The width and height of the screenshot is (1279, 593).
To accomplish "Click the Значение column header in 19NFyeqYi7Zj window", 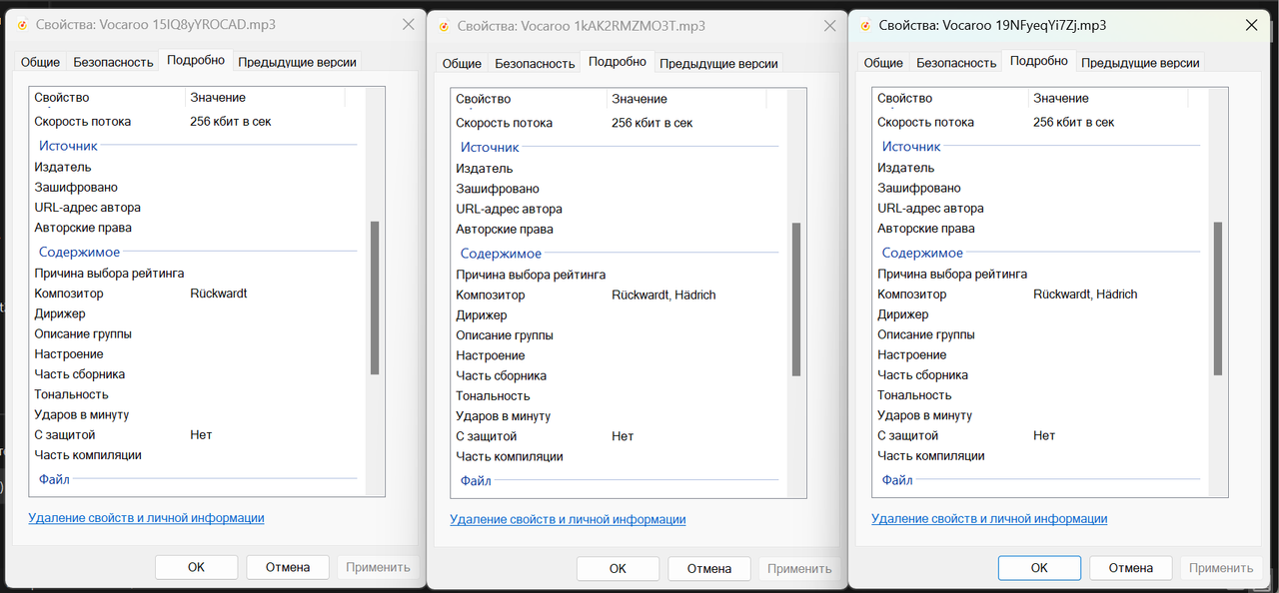I will click(1109, 98).
